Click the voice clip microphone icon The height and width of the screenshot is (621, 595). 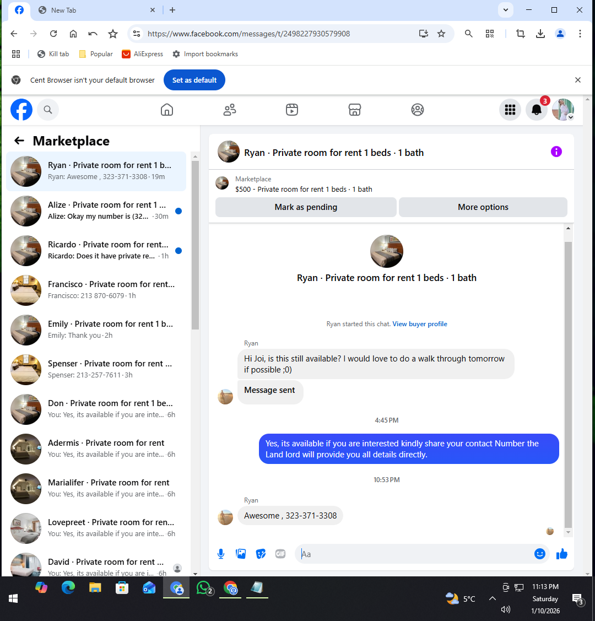pyautogui.click(x=221, y=554)
